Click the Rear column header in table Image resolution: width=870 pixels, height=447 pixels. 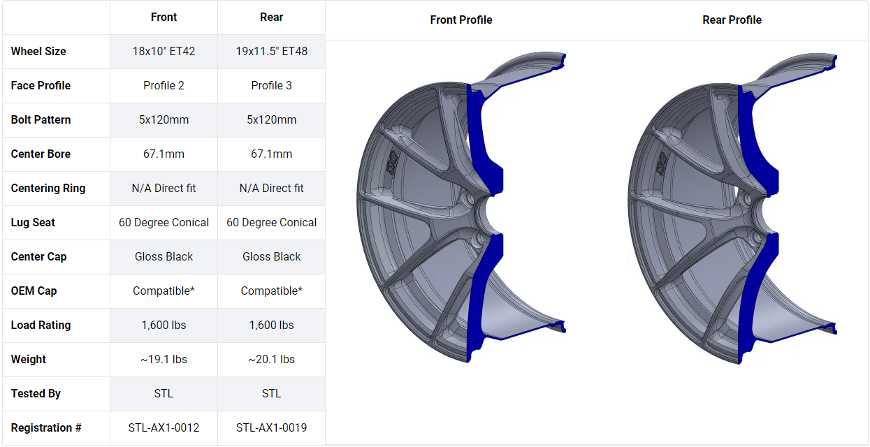click(x=271, y=17)
